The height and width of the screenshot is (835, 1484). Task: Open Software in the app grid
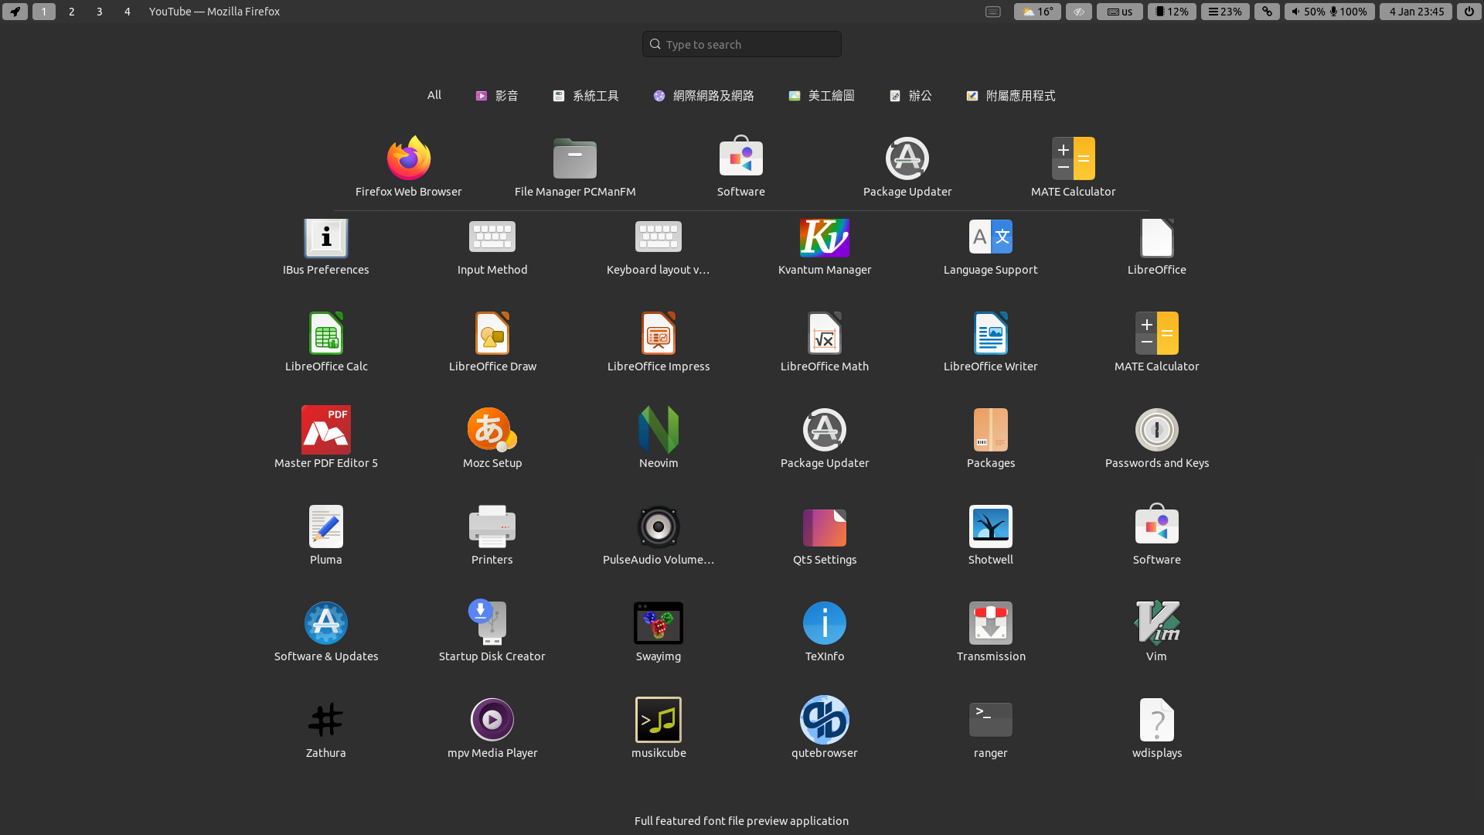click(x=1157, y=535)
